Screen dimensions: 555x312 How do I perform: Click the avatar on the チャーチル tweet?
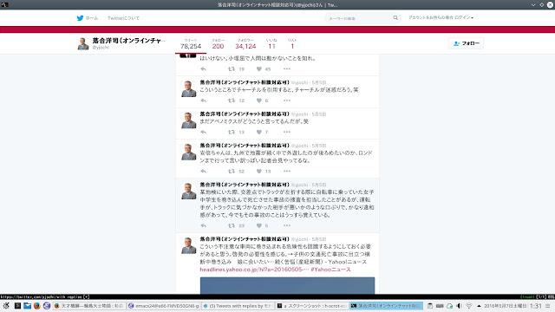click(189, 88)
